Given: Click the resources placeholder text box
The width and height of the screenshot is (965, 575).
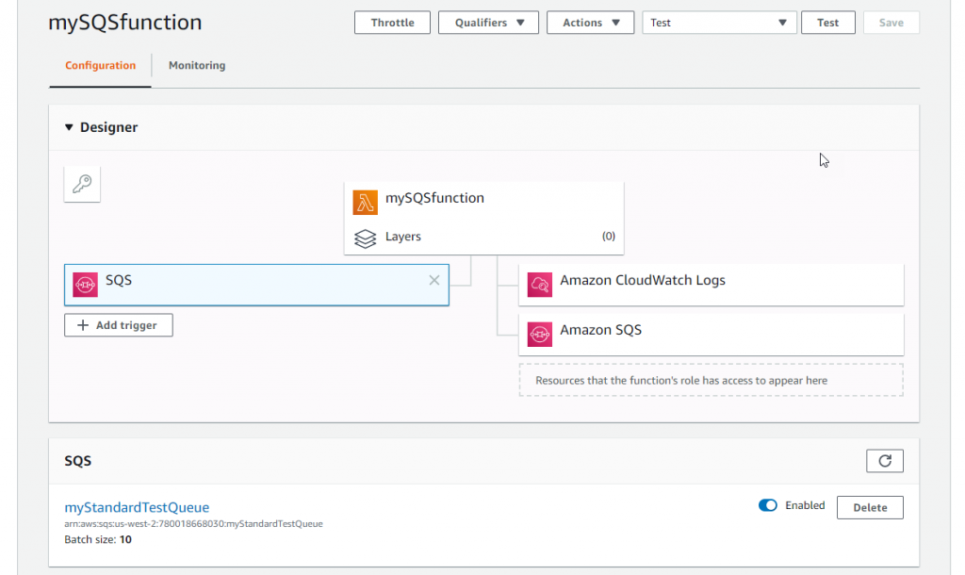Looking at the screenshot, I should pos(711,380).
